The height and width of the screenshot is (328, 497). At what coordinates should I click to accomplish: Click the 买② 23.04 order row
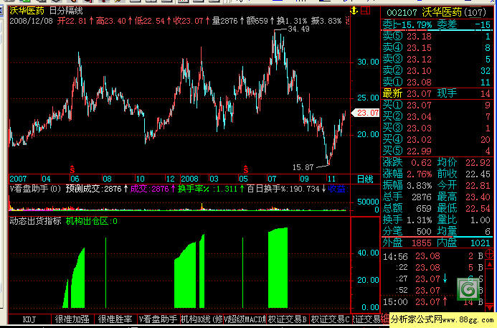pos(437,117)
